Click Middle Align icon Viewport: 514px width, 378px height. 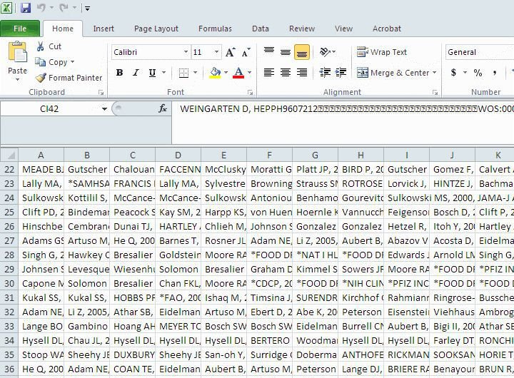pyautogui.click(x=286, y=51)
